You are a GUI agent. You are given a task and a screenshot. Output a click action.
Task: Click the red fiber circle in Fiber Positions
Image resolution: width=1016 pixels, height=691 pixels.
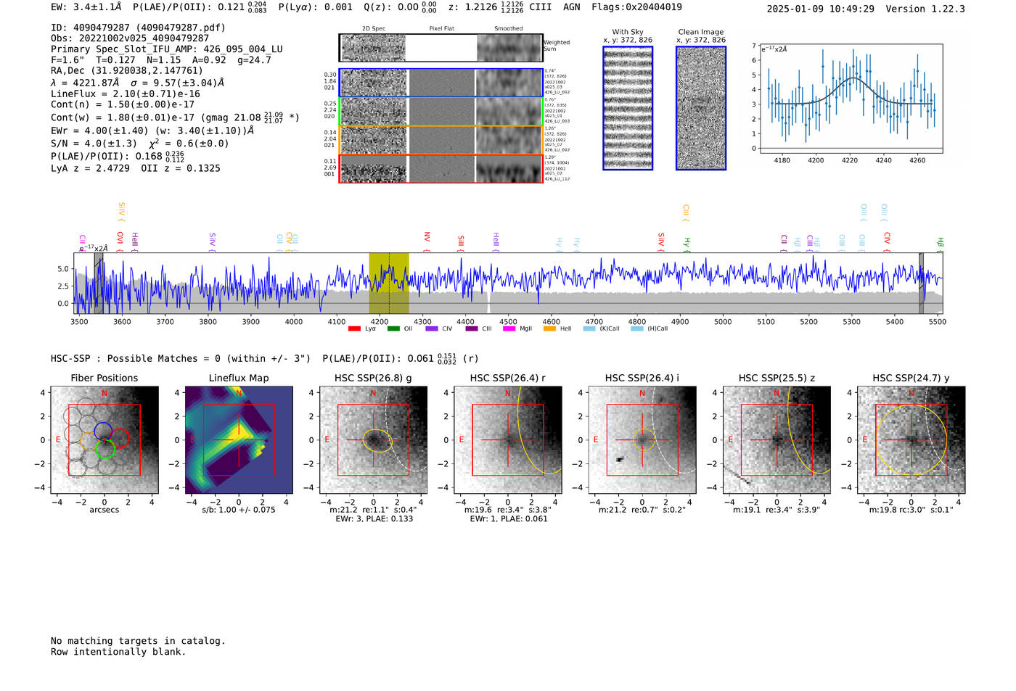coord(120,438)
